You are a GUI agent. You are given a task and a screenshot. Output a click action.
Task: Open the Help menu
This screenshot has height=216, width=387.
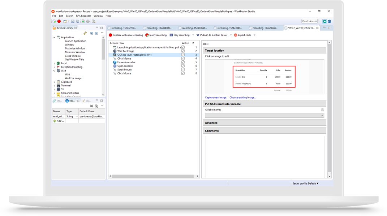(108, 16)
